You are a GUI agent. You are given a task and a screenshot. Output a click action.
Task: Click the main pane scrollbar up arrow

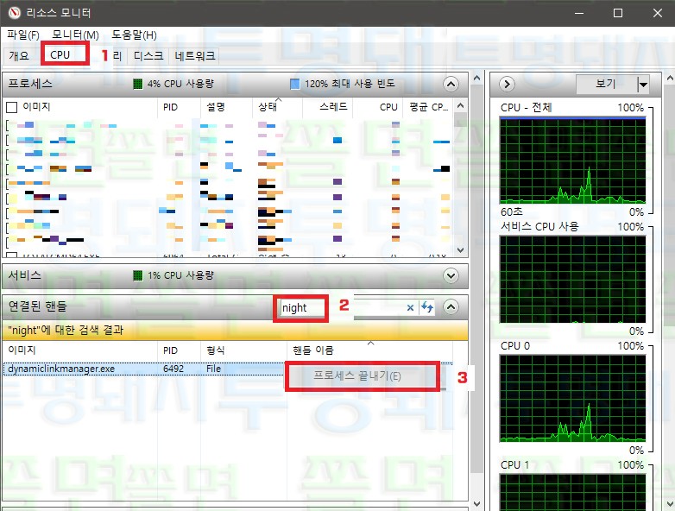(x=476, y=78)
